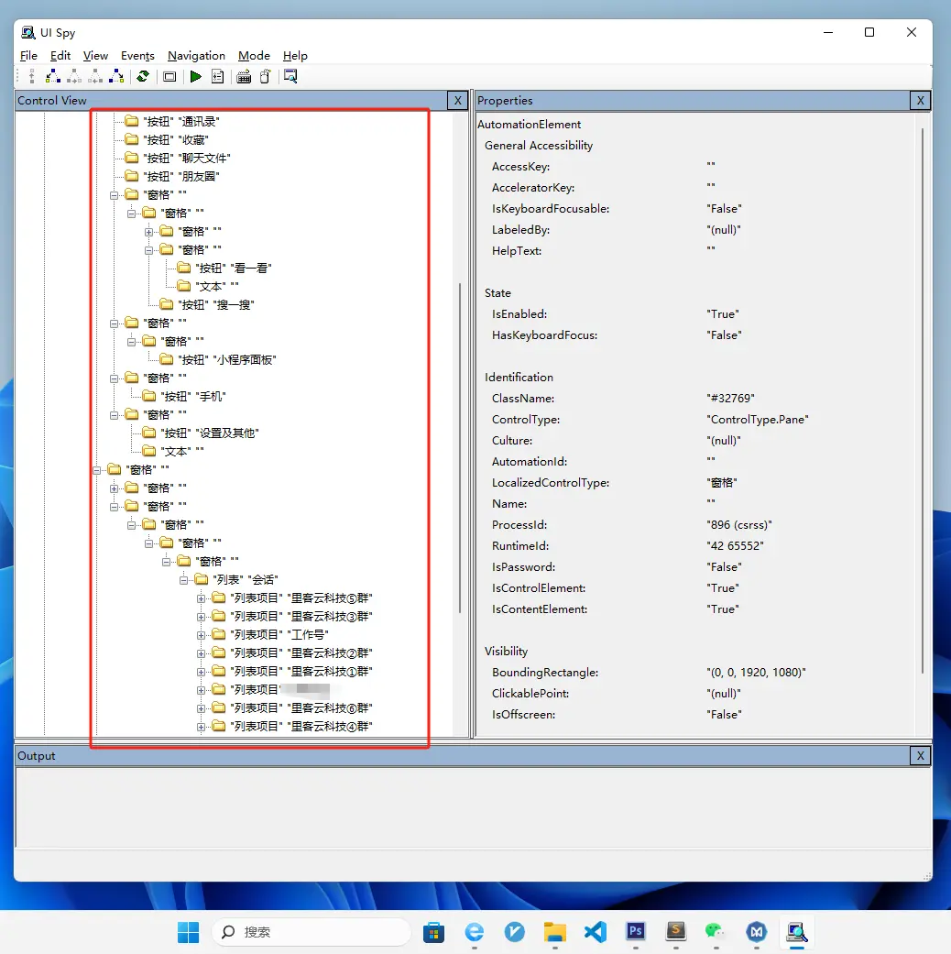Close the Control View panel
Image resolution: width=951 pixels, height=954 pixels.
(x=458, y=101)
